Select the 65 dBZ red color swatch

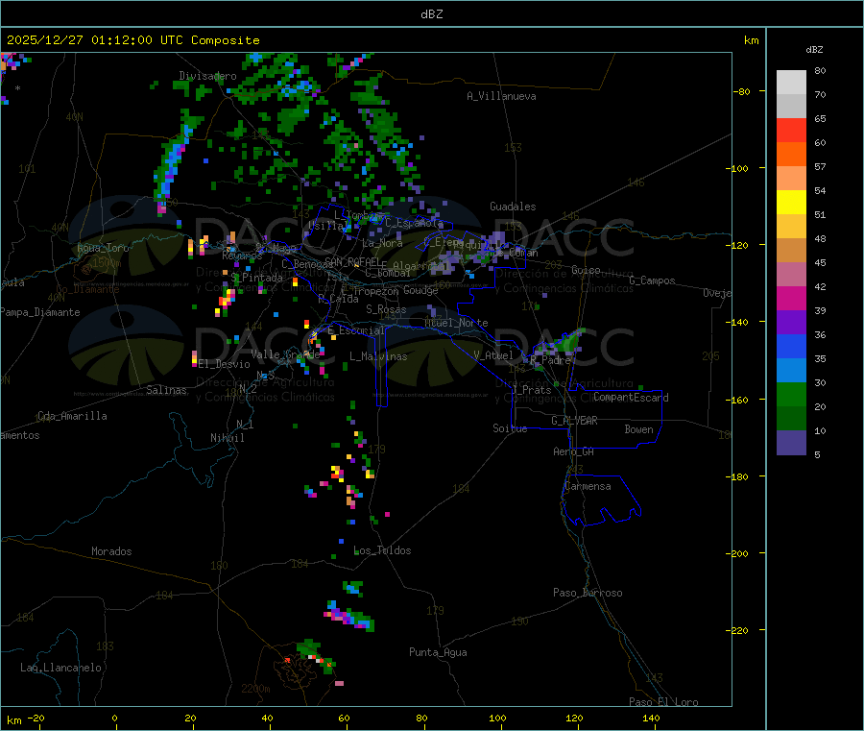click(791, 131)
